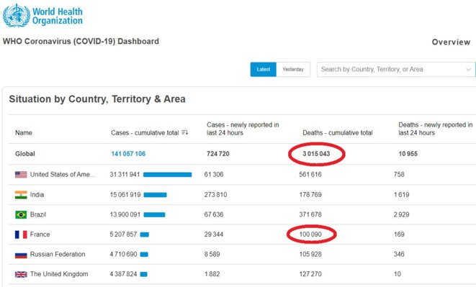Click Brazil new cases value 67 636
476x287 pixels.
(214, 214)
